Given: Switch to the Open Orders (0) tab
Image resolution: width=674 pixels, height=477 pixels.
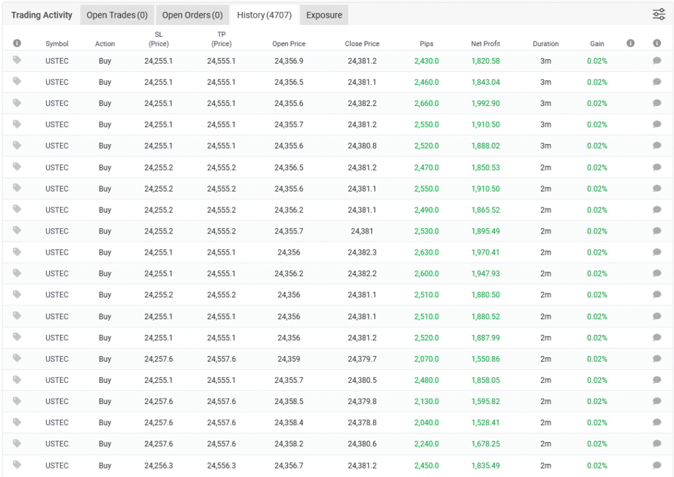Looking at the screenshot, I should click(x=192, y=15).
